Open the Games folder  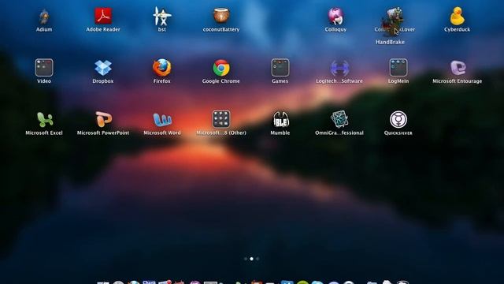tap(280, 68)
